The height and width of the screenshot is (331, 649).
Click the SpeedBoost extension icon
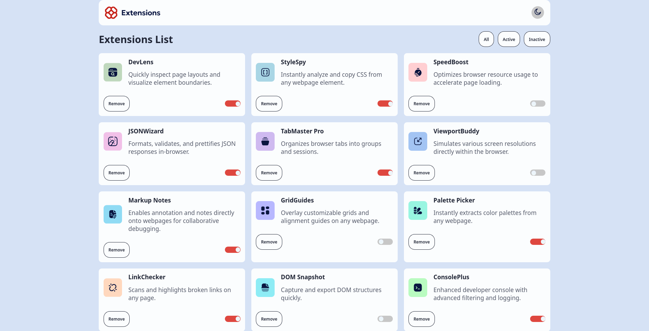coord(418,72)
